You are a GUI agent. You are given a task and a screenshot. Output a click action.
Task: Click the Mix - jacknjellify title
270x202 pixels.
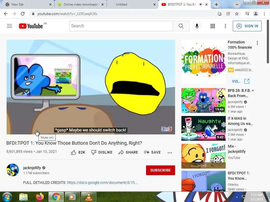(237, 149)
